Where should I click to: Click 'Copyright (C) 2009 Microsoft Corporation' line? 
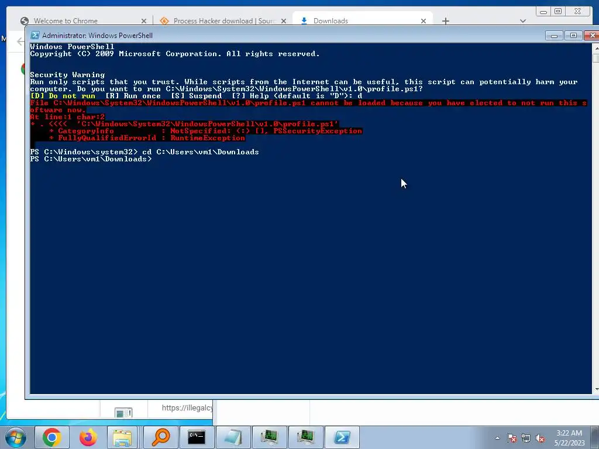click(174, 54)
